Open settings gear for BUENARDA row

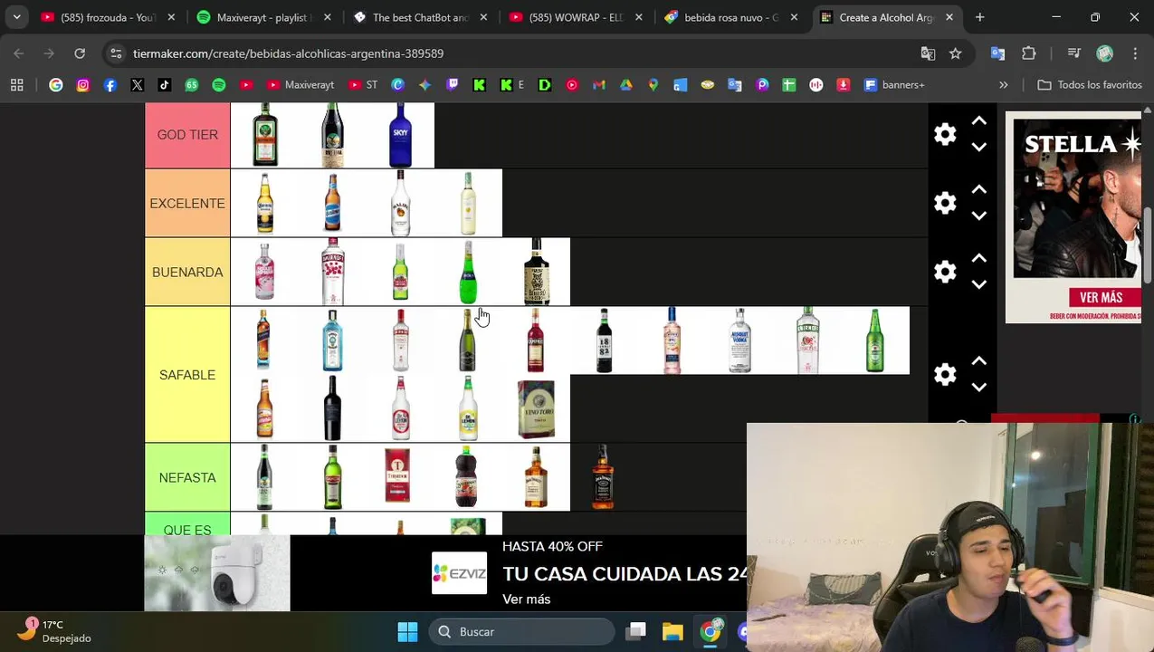[945, 273]
